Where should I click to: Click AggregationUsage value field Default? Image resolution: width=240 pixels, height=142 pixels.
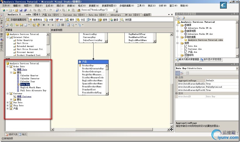point(222,81)
